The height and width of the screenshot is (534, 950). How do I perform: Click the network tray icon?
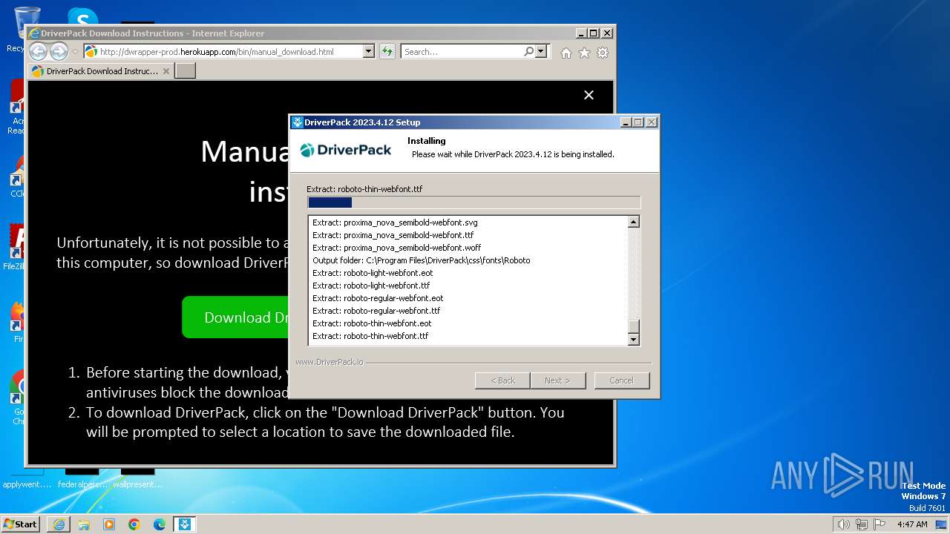862,524
